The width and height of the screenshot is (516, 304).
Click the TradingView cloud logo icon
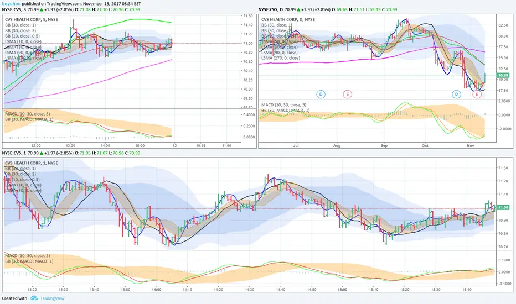pos(34,298)
